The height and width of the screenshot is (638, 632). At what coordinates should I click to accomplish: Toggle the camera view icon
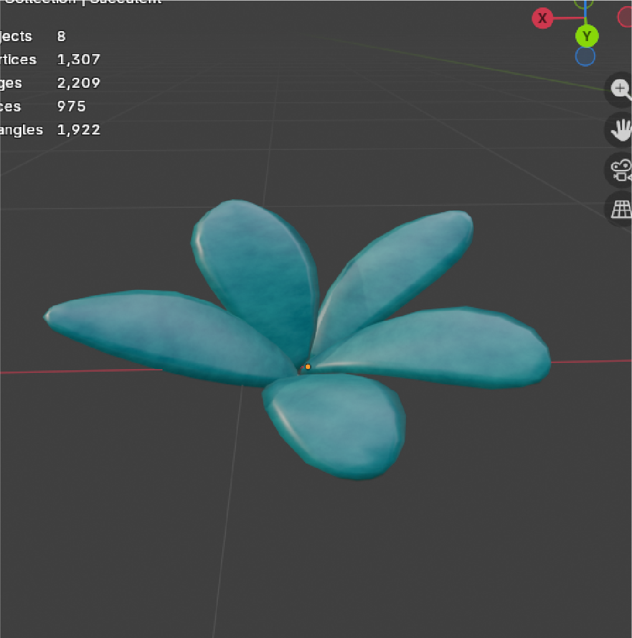click(x=620, y=170)
